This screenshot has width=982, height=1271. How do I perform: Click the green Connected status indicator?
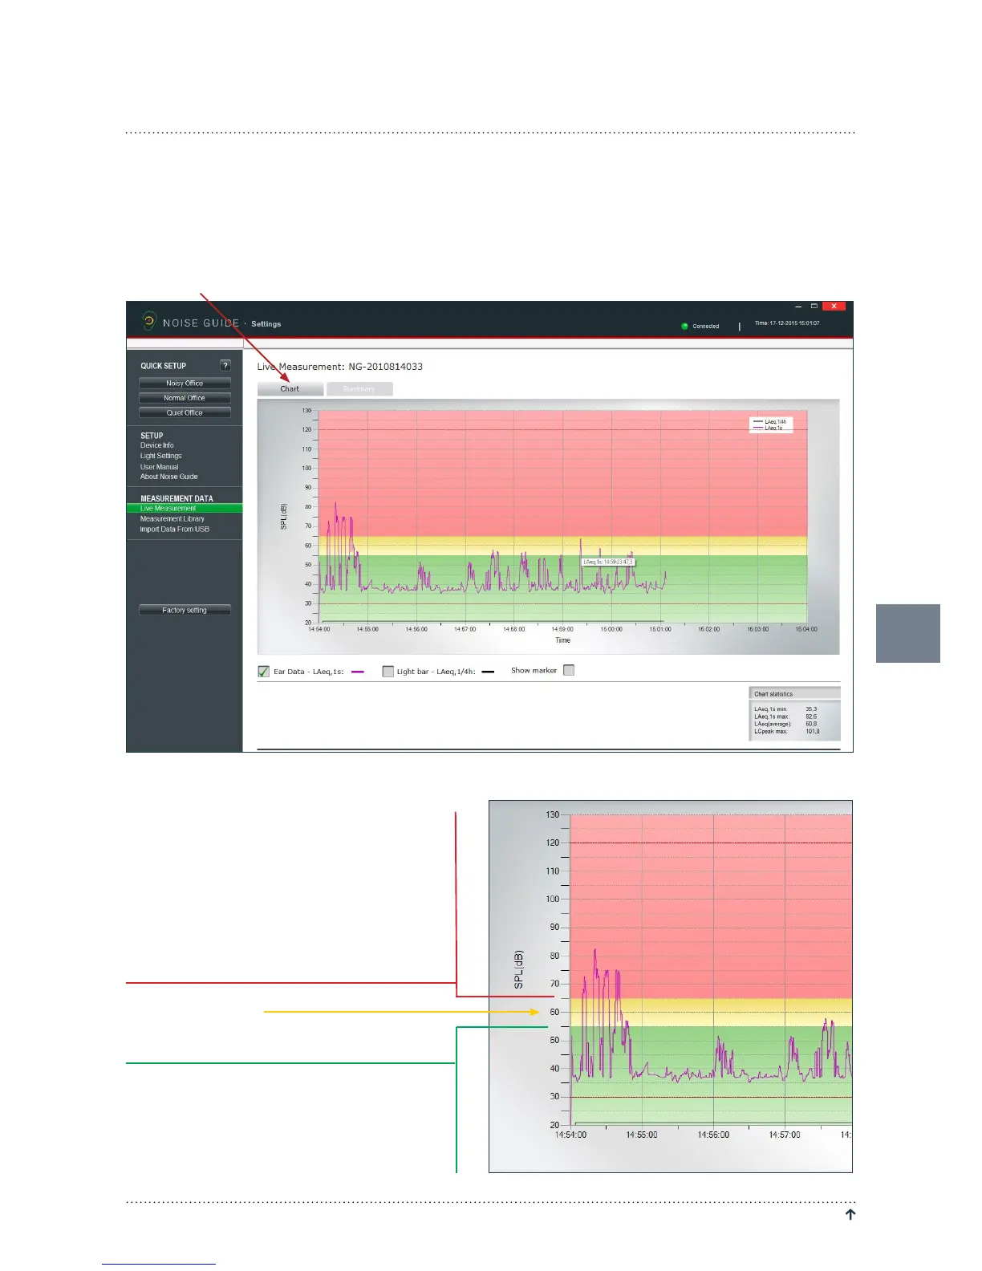coord(684,327)
